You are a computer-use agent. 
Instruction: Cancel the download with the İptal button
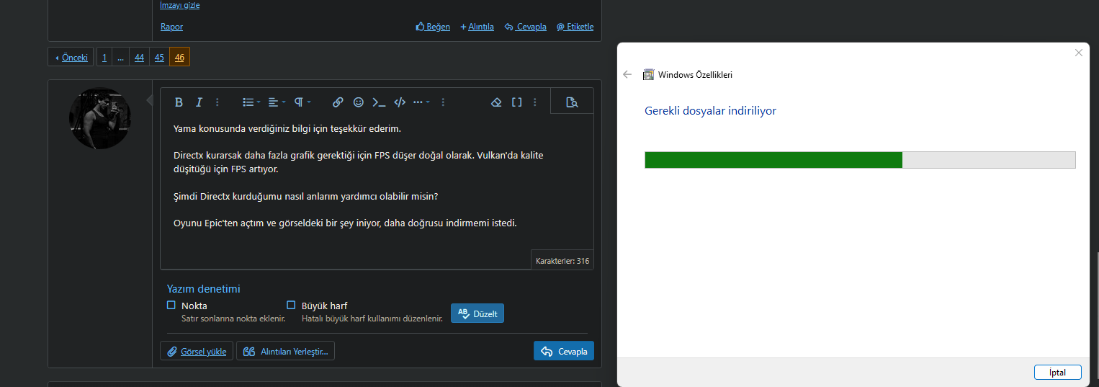point(1057,373)
